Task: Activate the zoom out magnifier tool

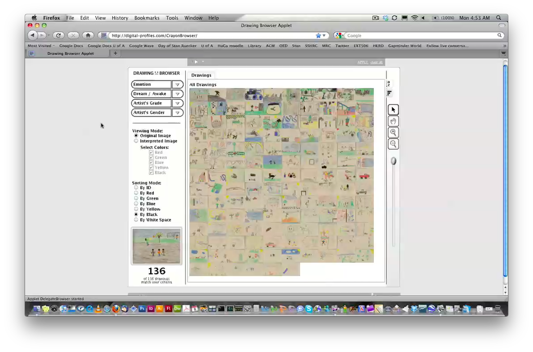Action: [x=393, y=143]
